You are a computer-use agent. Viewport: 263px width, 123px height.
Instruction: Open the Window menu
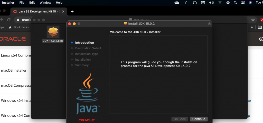(x=45, y=3)
